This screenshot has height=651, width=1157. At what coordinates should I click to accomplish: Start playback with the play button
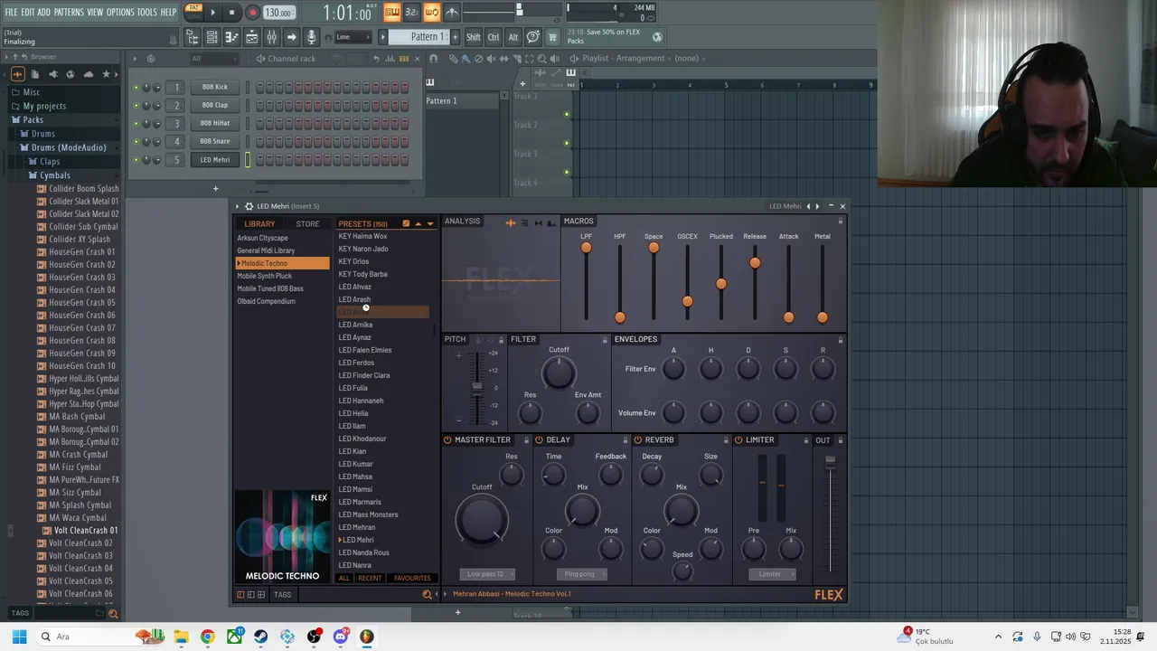[x=213, y=13]
